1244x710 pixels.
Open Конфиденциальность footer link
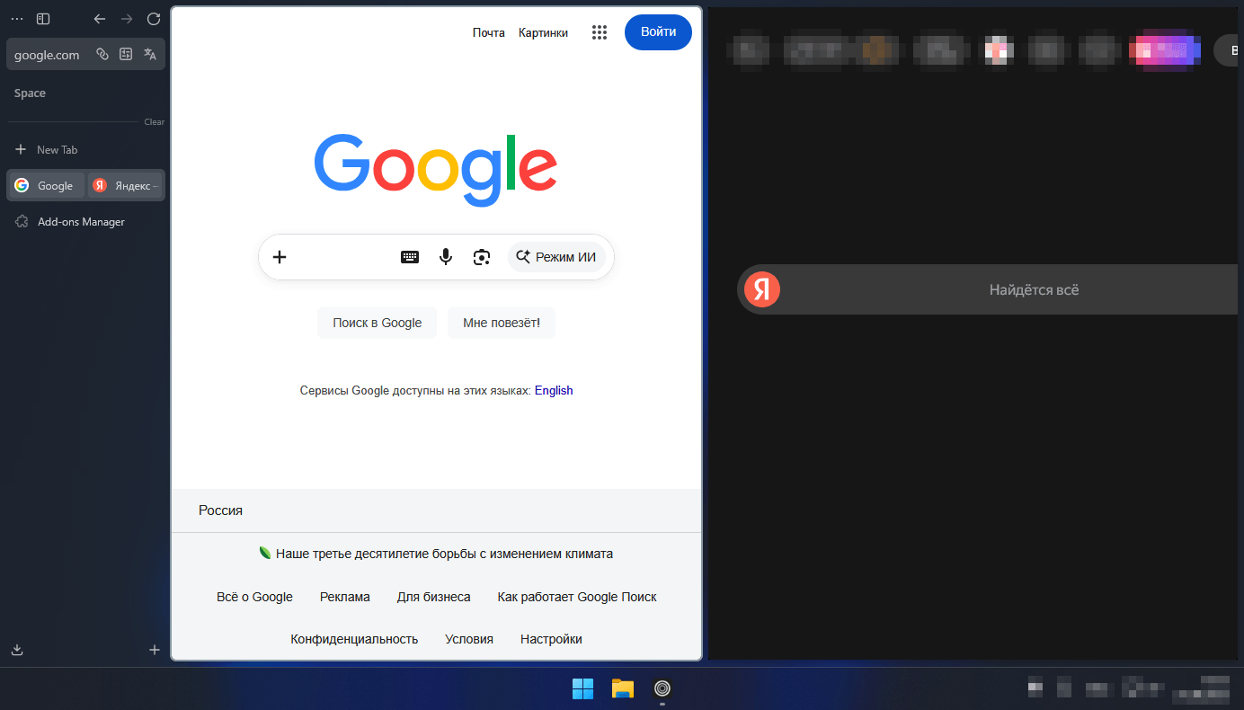pyautogui.click(x=354, y=639)
